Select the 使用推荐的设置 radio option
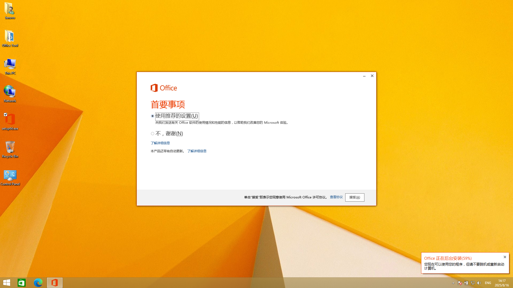Image resolution: width=513 pixels, height=288 pixels. pyautogui.click(x=153, y=116)
